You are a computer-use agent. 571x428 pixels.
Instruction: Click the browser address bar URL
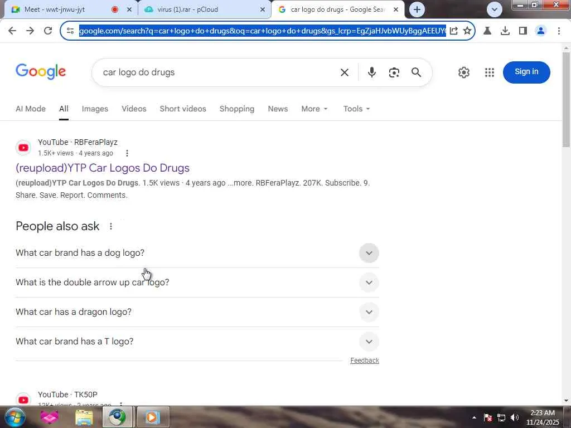coord(262,31)
